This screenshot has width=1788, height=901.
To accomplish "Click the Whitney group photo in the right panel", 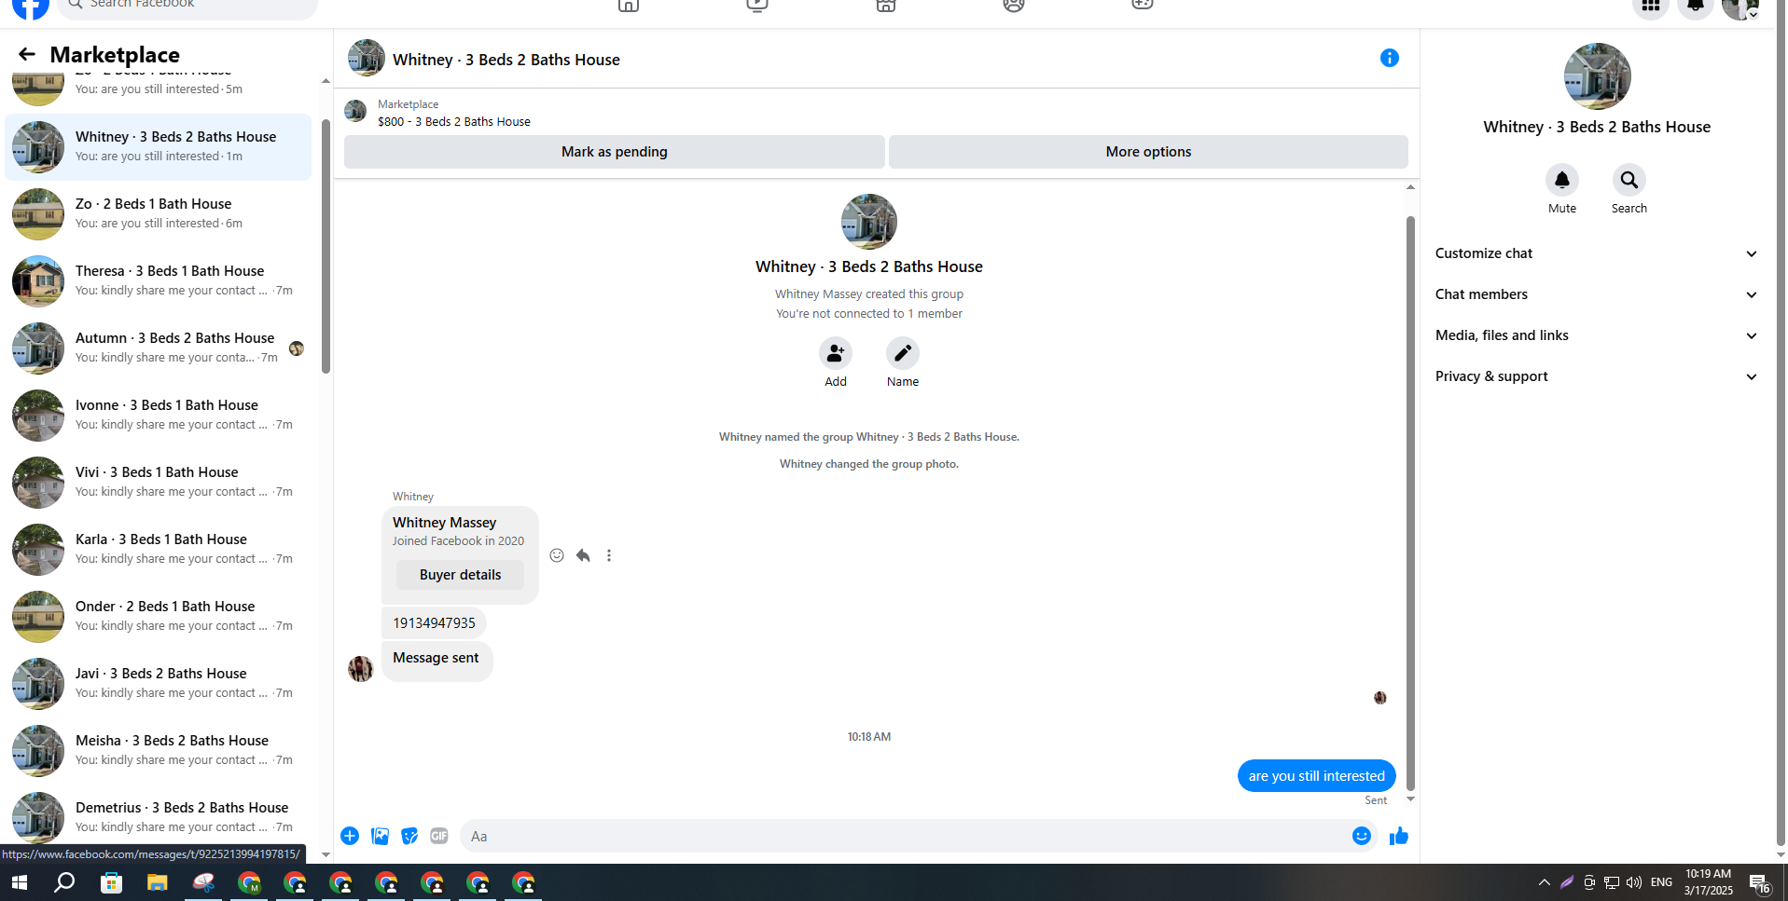I will pyautogui.click(x=1597, y=76).
